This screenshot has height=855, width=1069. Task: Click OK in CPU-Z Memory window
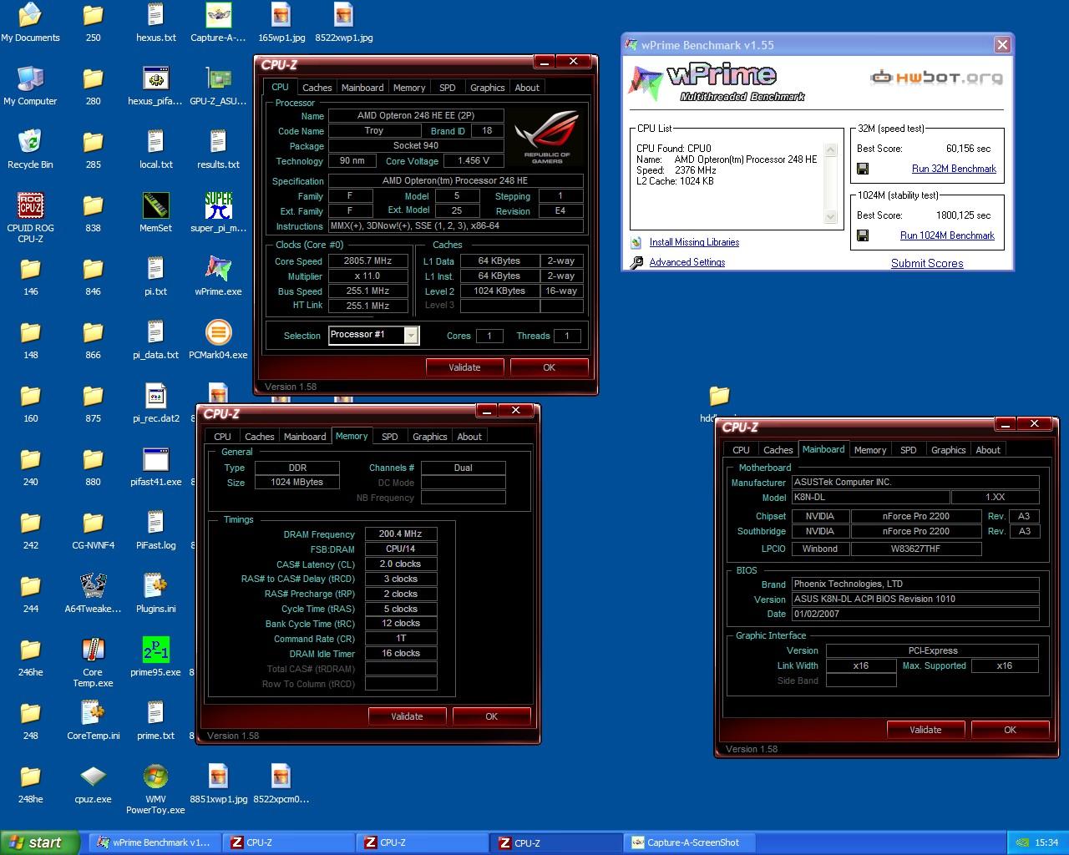point(491,716)
